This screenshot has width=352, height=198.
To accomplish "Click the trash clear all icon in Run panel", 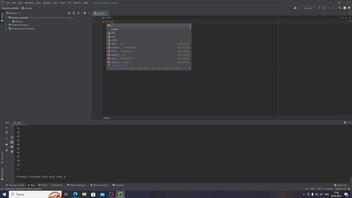I will [x=12, y=152].
